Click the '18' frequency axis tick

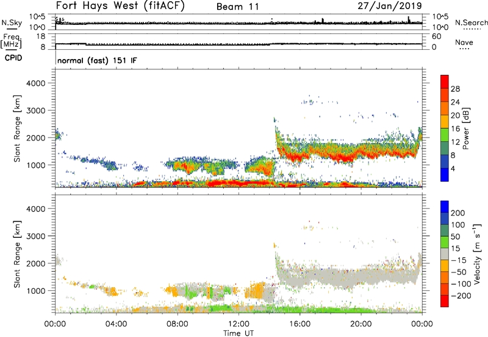click(x=41, y=36)
